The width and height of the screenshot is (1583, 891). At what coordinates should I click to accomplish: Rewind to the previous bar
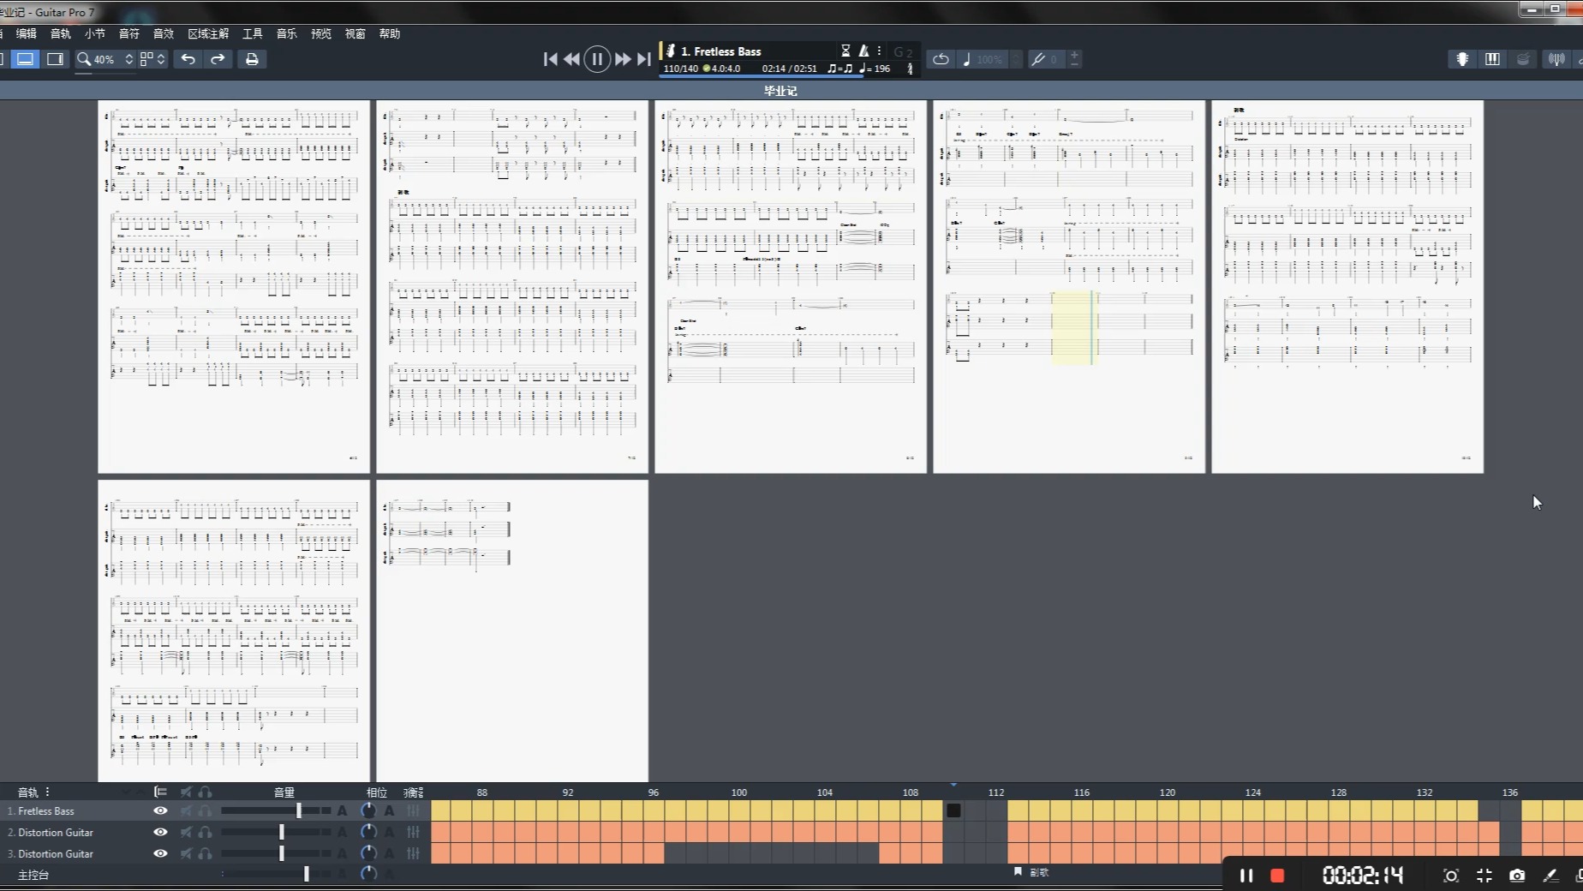coord(571,59)
